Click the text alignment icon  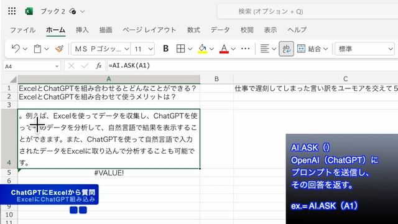264,49
